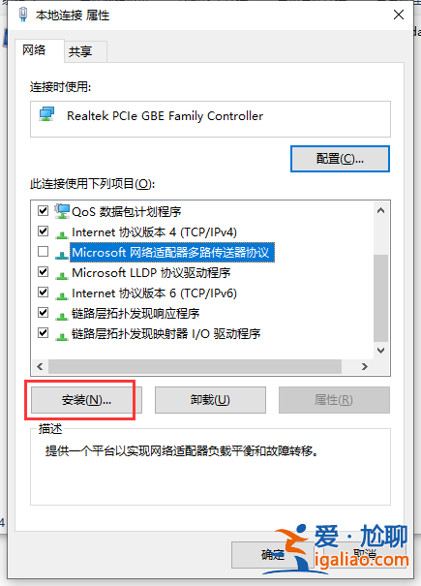421x586 pixels.
Task: Click the Realtek network adapter icon
Action: pyautogui.click(x=47, y=114)
